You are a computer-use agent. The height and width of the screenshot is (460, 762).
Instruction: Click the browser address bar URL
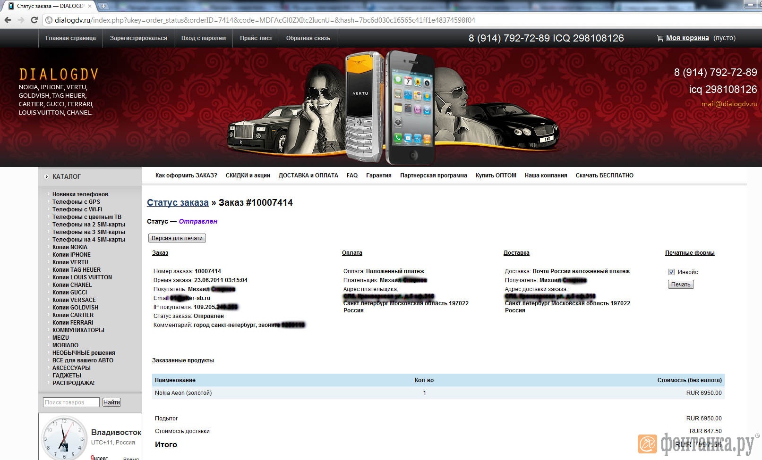coord(265,20)
